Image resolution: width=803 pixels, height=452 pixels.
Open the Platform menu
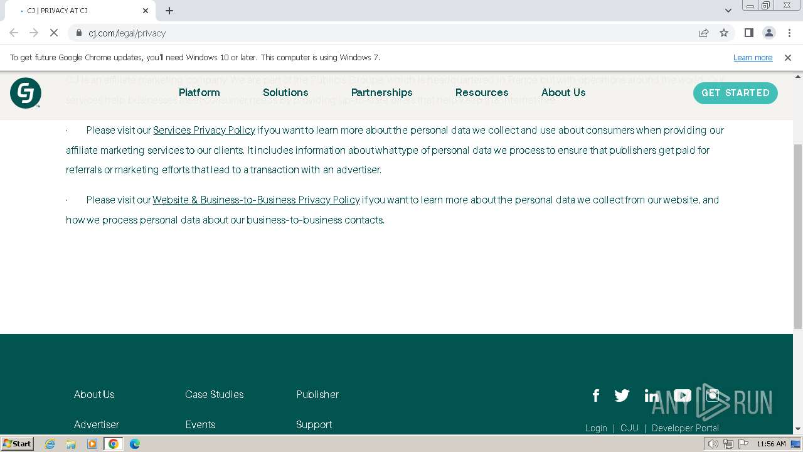(x=199, y=92)
